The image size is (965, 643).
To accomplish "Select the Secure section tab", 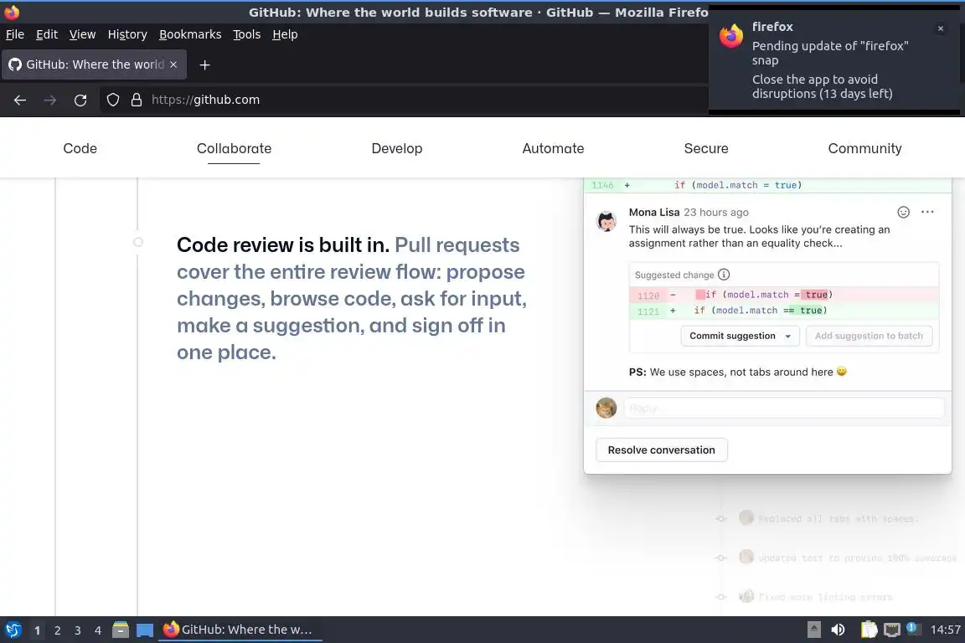I will coord(706,148).
